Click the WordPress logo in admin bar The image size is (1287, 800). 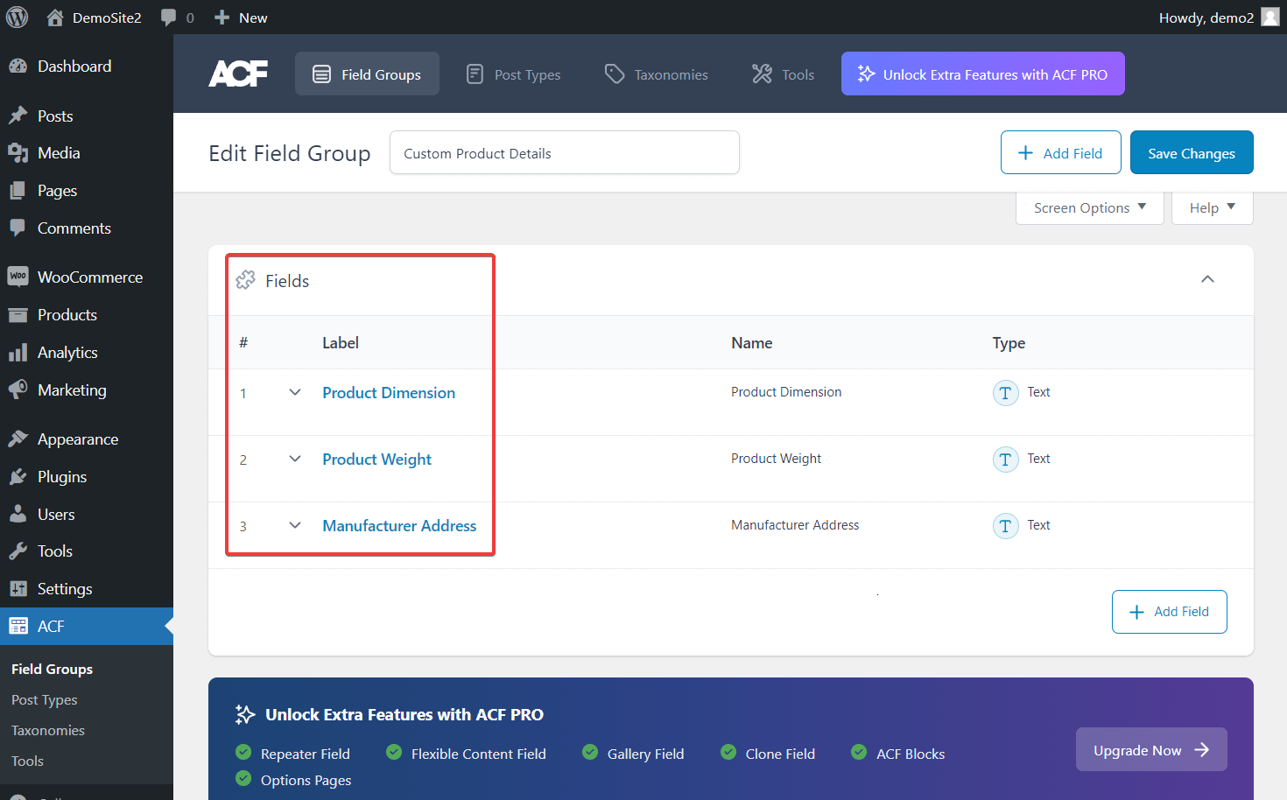tap(18, 18)
